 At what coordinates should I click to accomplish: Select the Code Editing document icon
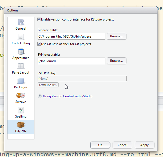pyautogui.click(x=21, y=37)
